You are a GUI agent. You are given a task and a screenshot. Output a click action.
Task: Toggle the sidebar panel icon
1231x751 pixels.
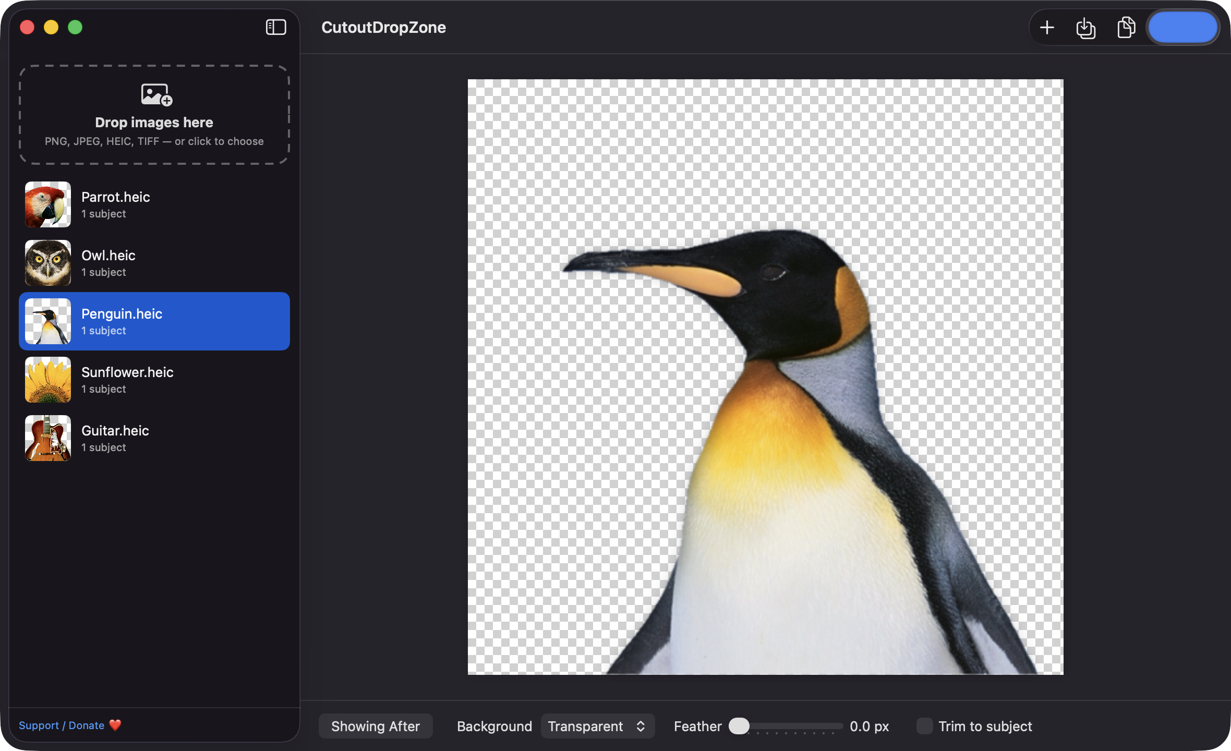point(276,27)
